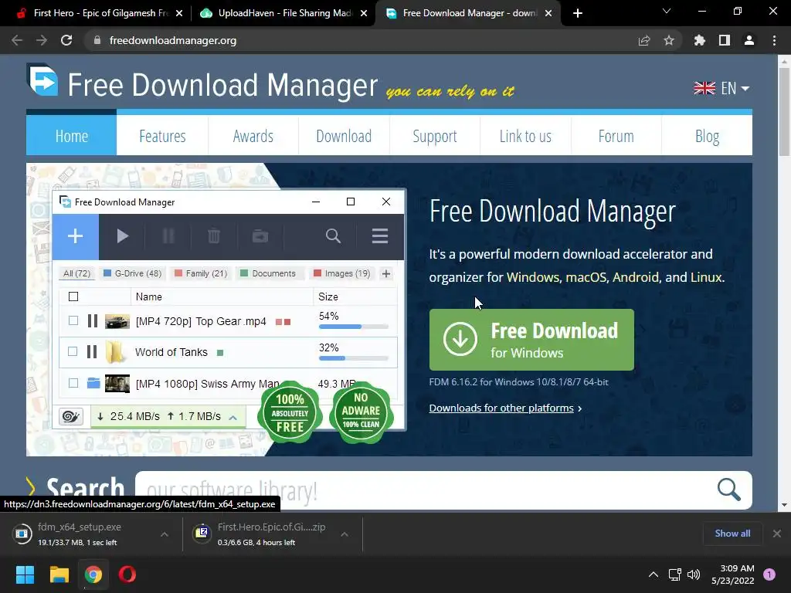791x593 pixels.
Task: Expand options arrow for First.Hero zip download
Action: click(345, 534)
